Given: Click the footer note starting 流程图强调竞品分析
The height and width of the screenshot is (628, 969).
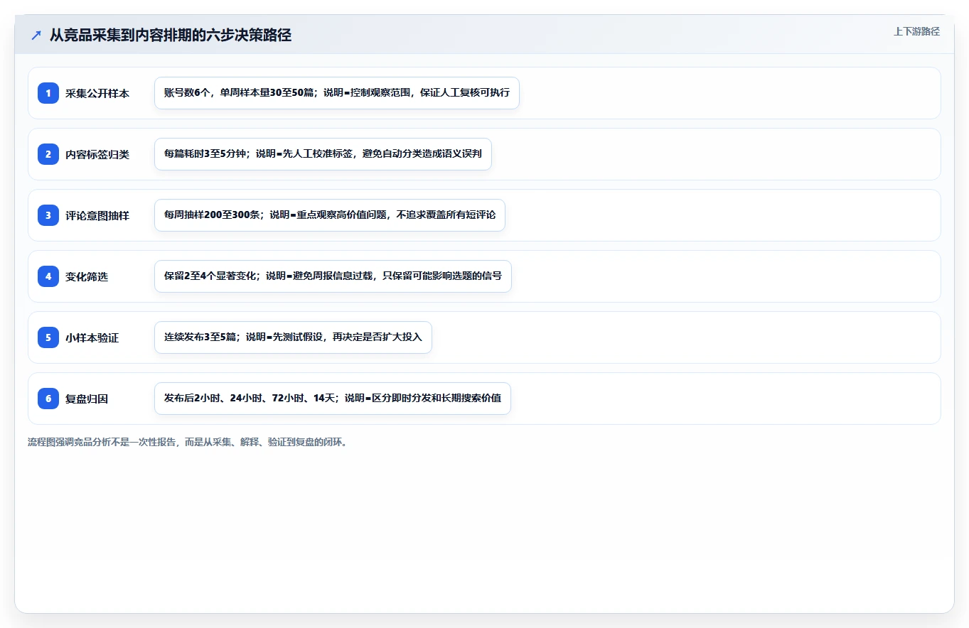Looking at the screenshot, I should [187, 442].
